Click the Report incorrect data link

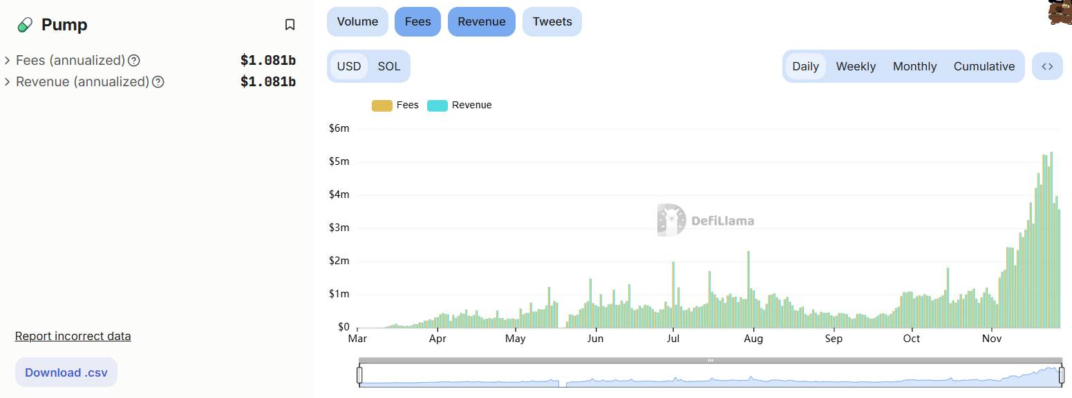click(x=73, y=336)
